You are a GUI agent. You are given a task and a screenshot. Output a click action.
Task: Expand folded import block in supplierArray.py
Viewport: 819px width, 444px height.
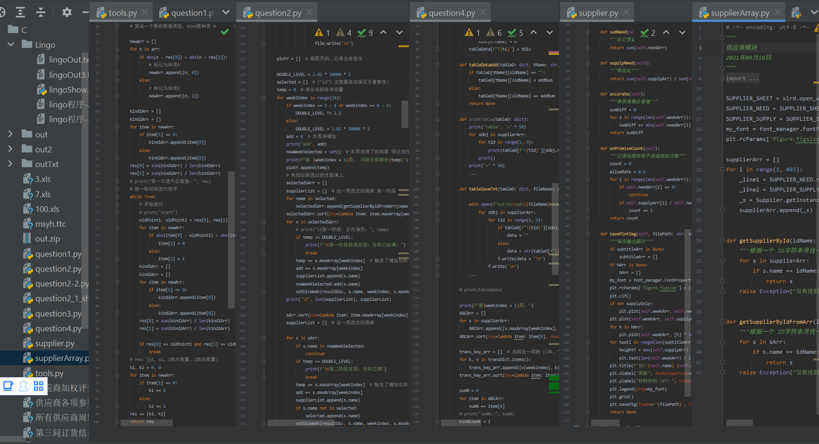[x=722, y=78]
